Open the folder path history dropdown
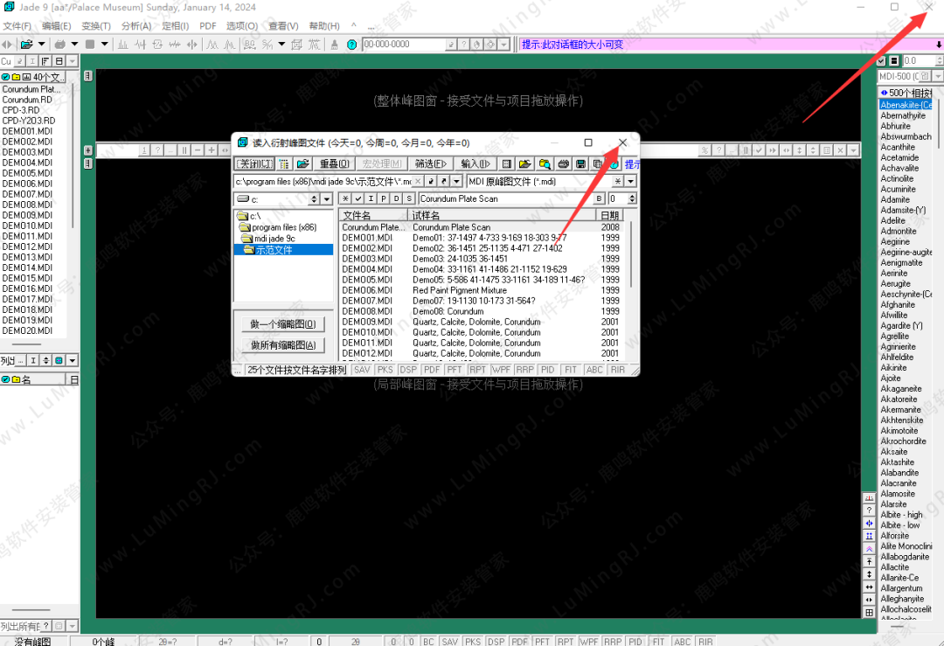The width and height of the screenshot is (944, 646). coord(456,181)
